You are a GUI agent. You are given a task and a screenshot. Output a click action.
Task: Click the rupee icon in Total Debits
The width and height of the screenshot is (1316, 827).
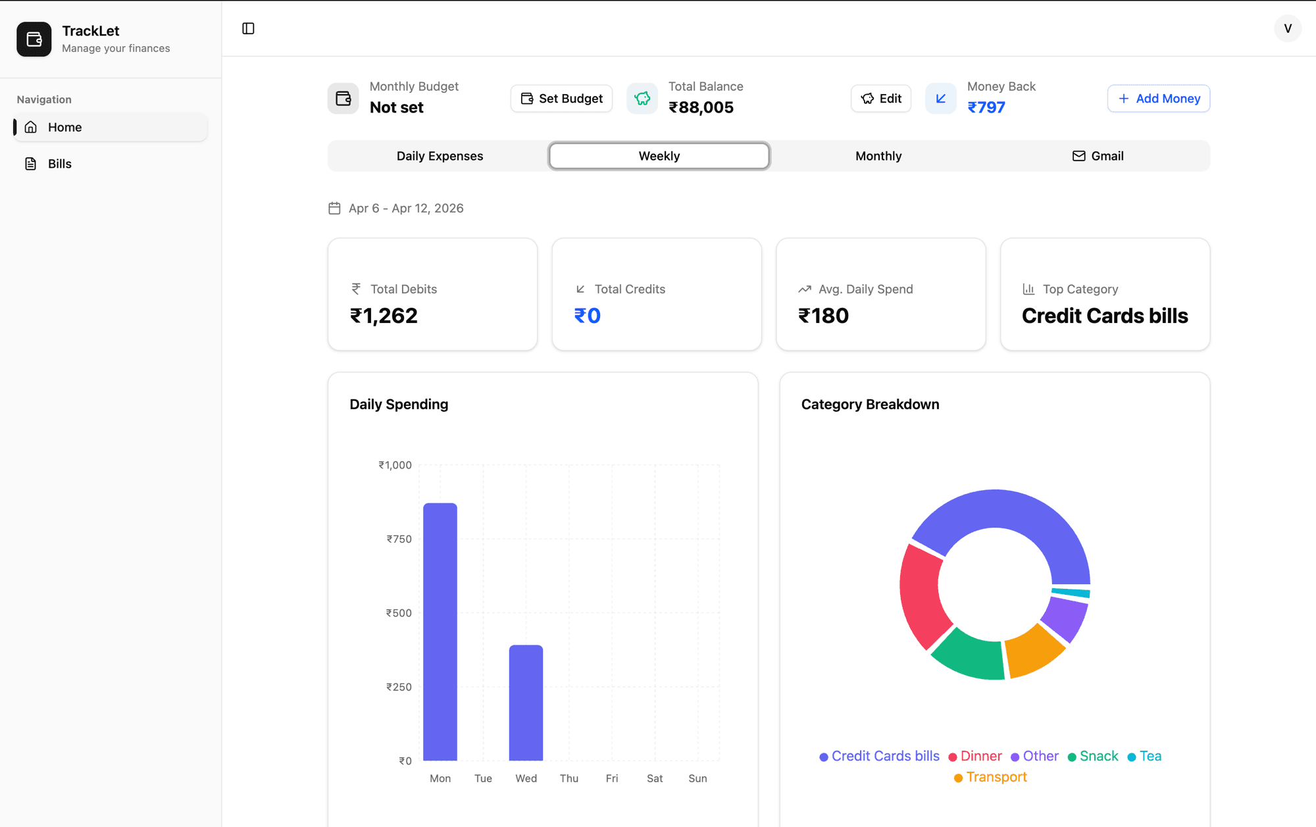tap(356, 289)
